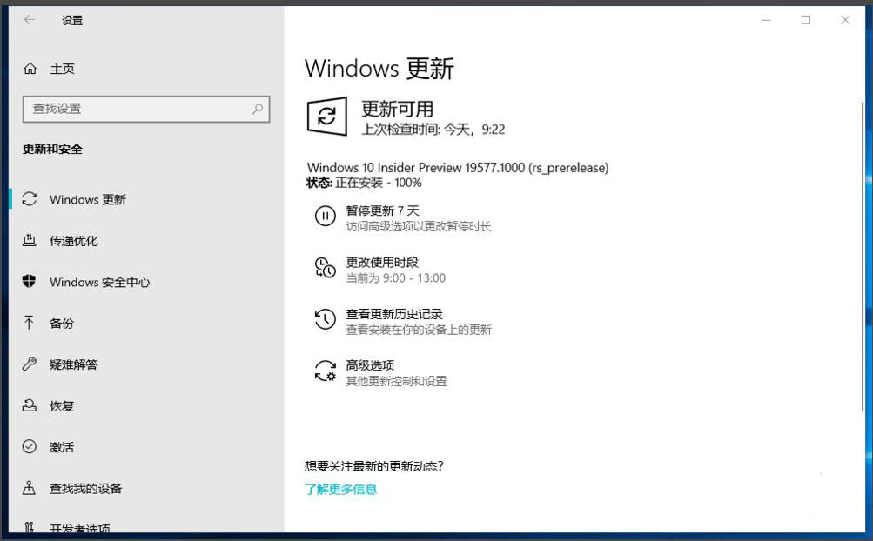Viewport: 873px width, 541px height.
Task: Click the pause circle icon
Action: [x=326, y=216]
